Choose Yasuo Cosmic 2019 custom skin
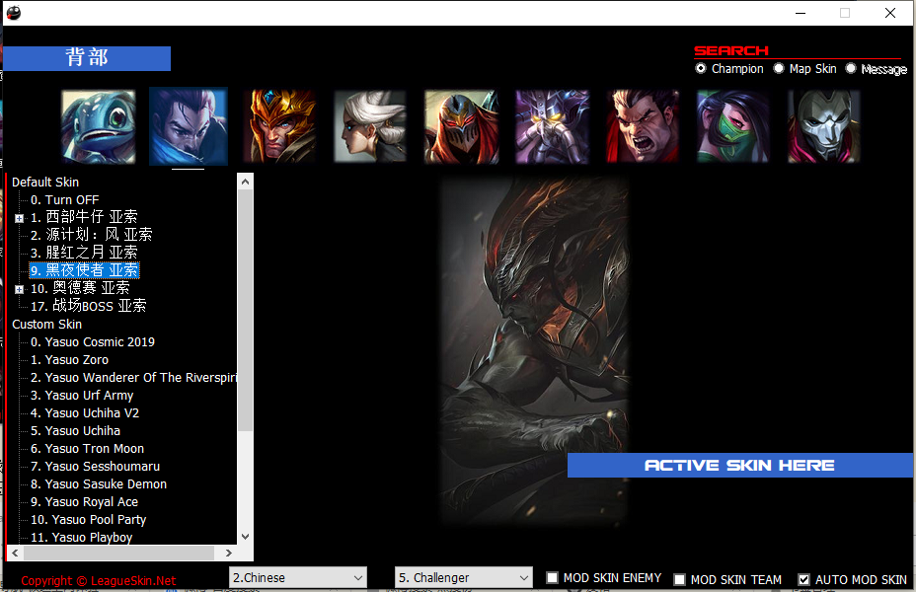Viewport: 916px width, 592px height. [x=93, y=342]
